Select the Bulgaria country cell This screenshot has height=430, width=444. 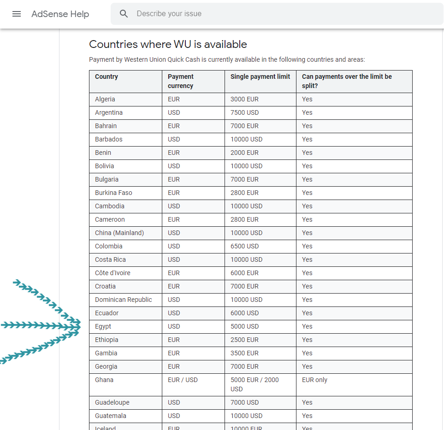coord(125,179)
